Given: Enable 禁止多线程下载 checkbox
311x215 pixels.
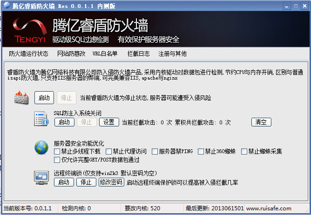Looking at the screenshot, I should 57,152.
